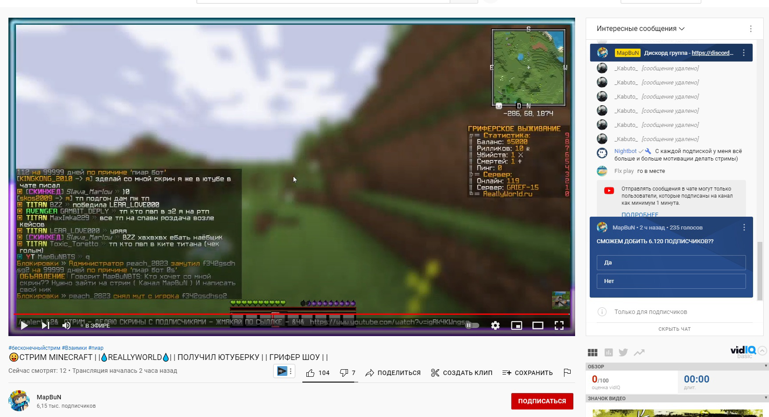Screen dimensions: 769x417
Task: Dislike the stream with thumbs down
Action: tap(348, 373)
